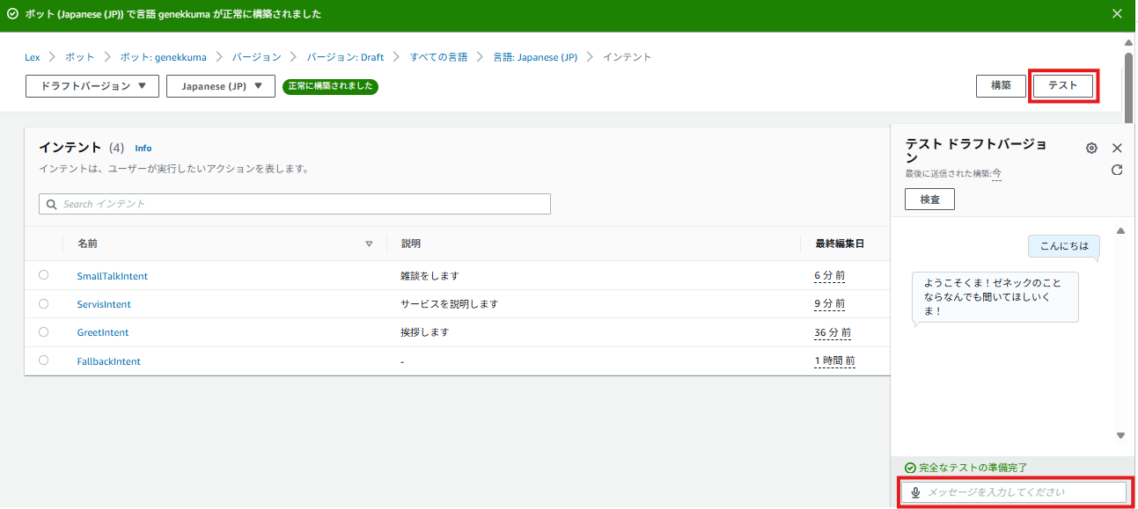The height and width of the screenshot is (509, 1138).
Task: Close the test draft version panel
Action: (1117, 148)
